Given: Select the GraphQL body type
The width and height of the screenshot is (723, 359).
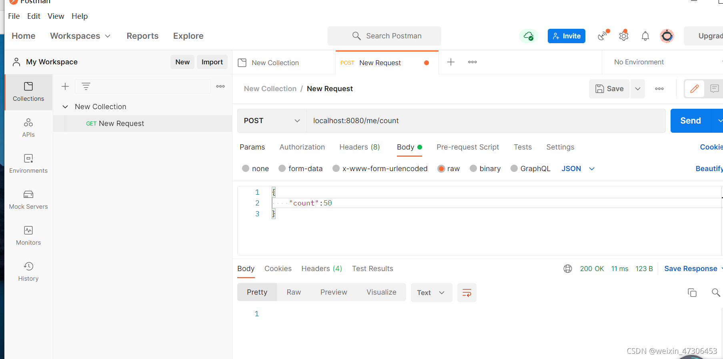Looking at the screenshot, I should (514, 169).
